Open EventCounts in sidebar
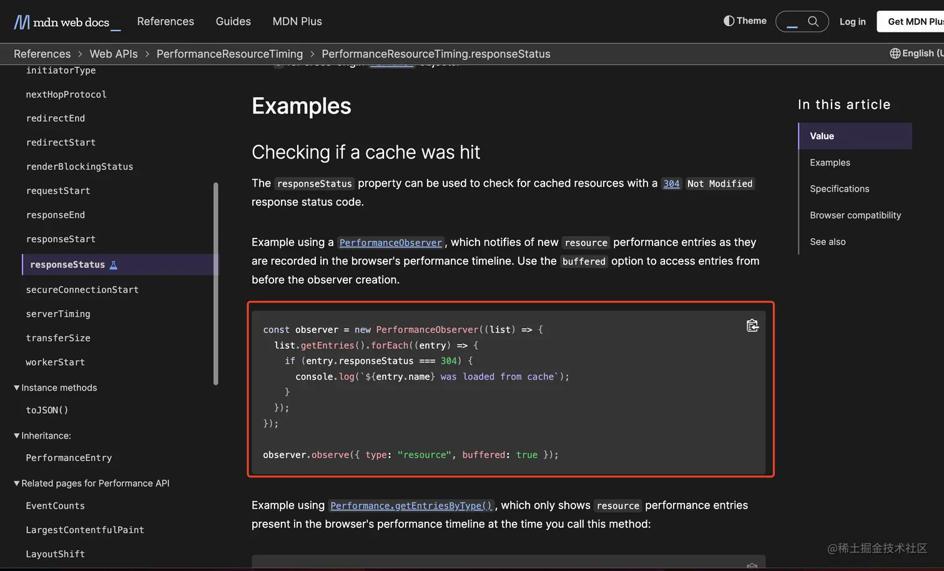 [x=55, y=505]
